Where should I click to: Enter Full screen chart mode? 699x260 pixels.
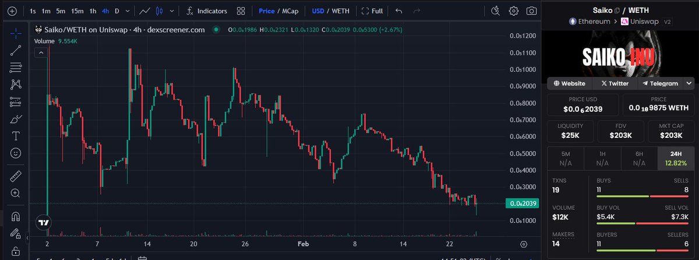click(x=372, y=10)
